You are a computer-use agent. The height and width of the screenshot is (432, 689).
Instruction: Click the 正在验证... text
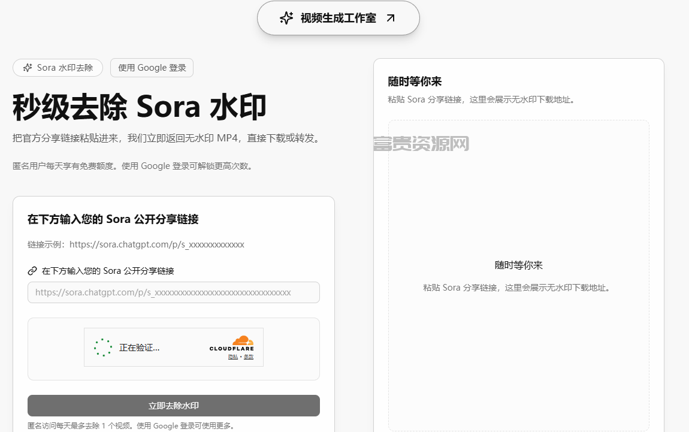click(139, 348)
